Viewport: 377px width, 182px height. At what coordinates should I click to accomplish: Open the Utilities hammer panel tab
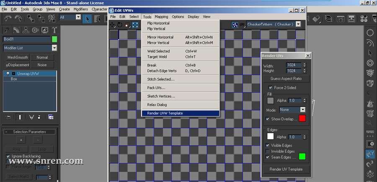pyautogui.click(x=54, y=30)
